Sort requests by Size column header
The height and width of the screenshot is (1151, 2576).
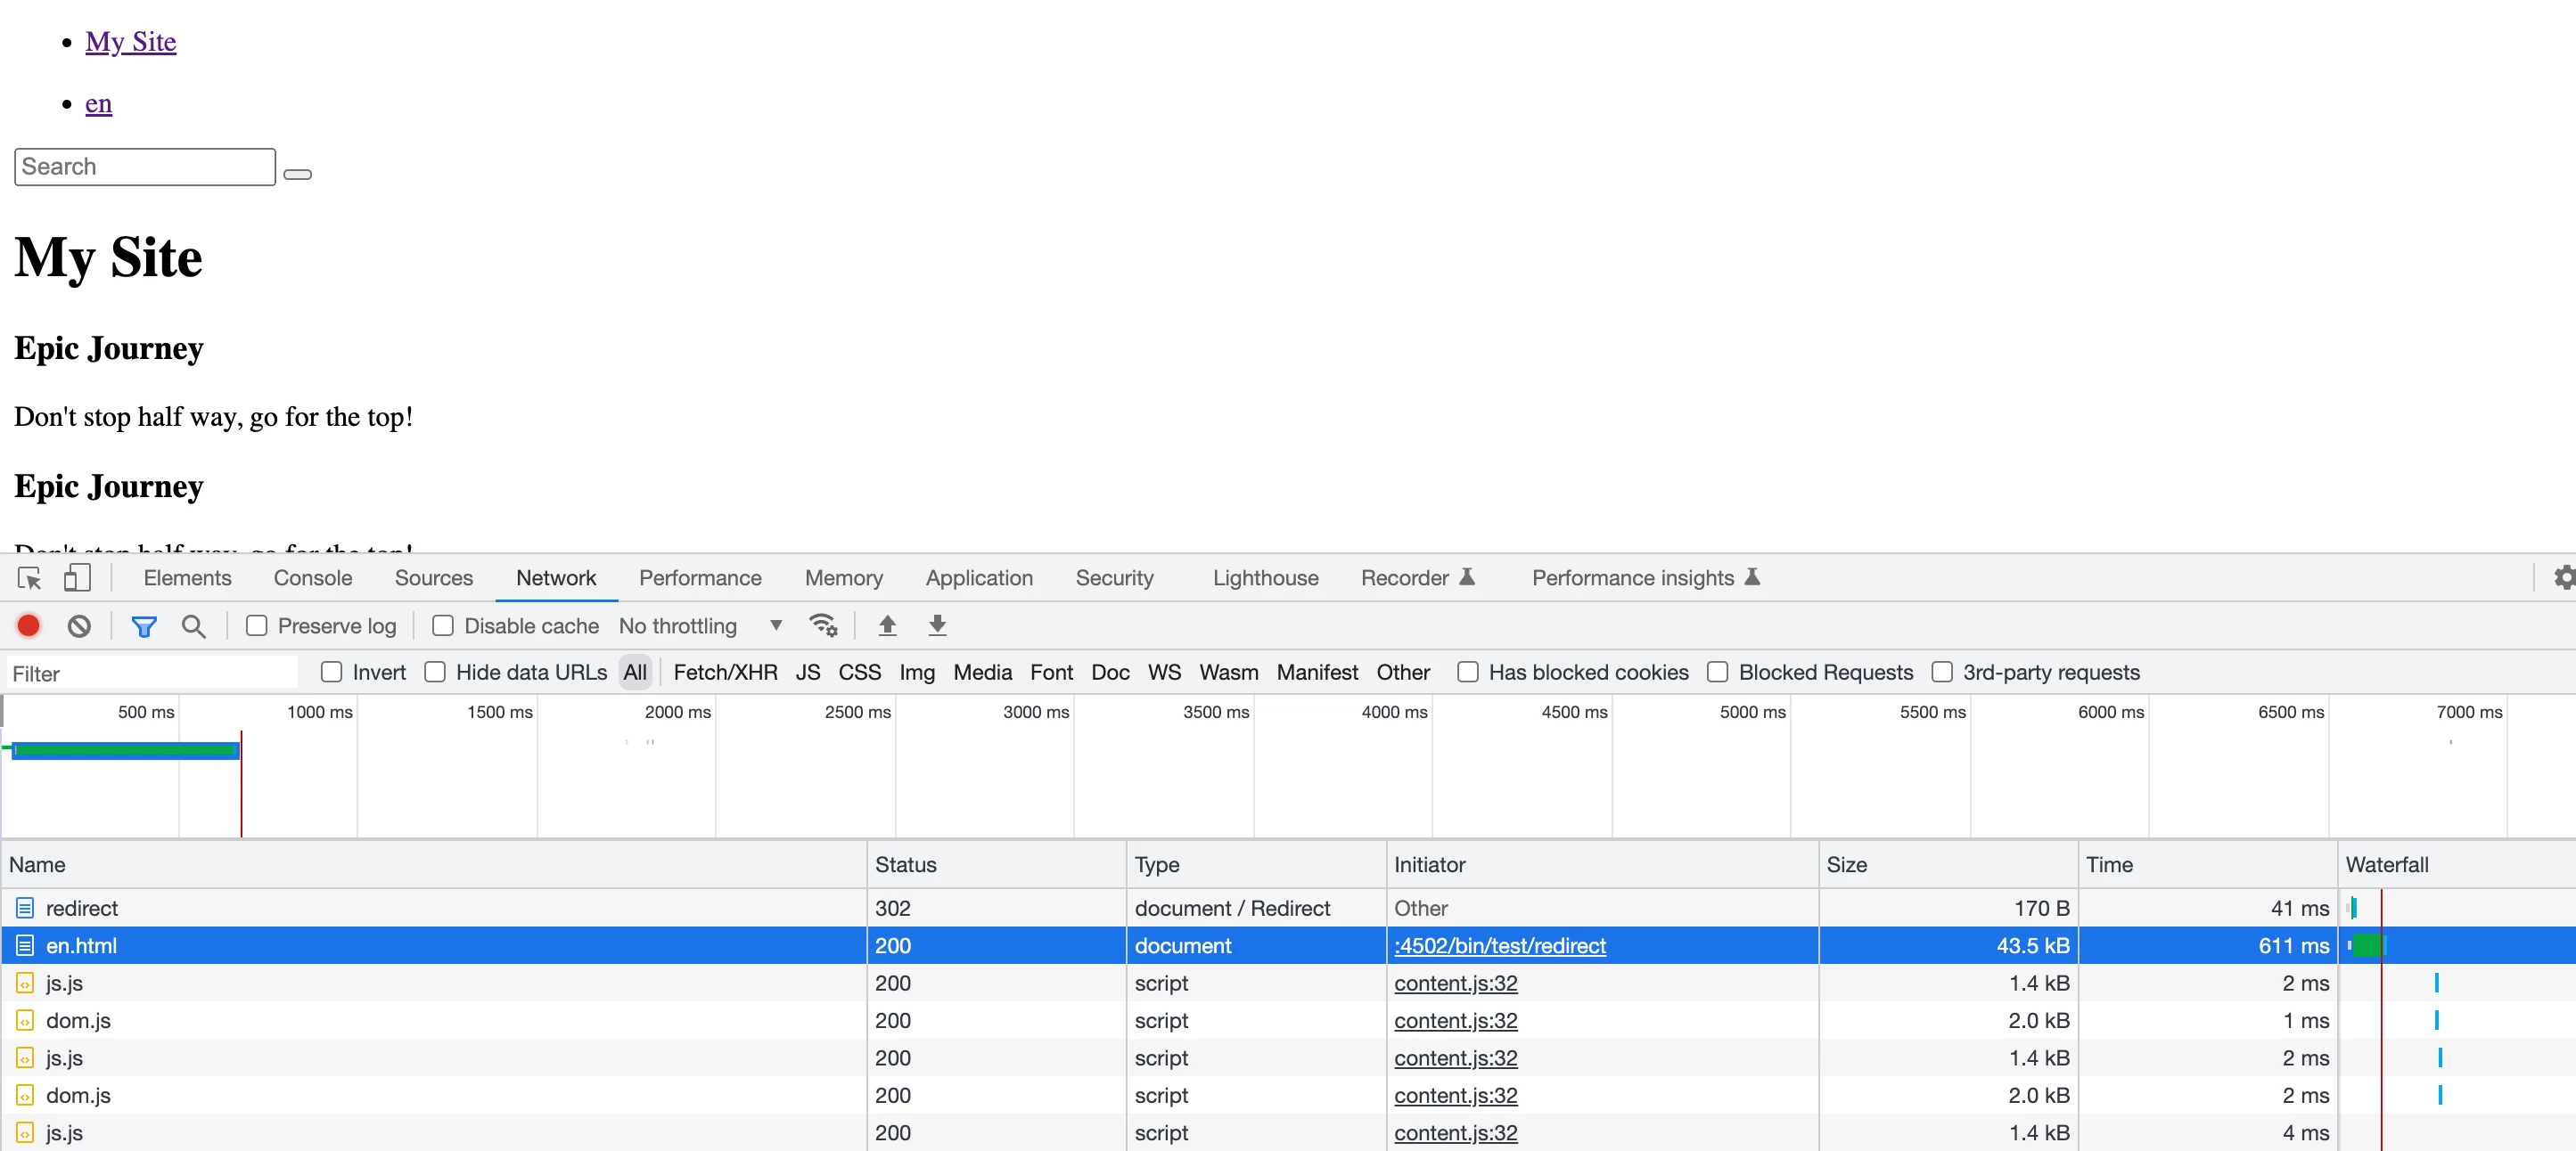pos(1846,864)
